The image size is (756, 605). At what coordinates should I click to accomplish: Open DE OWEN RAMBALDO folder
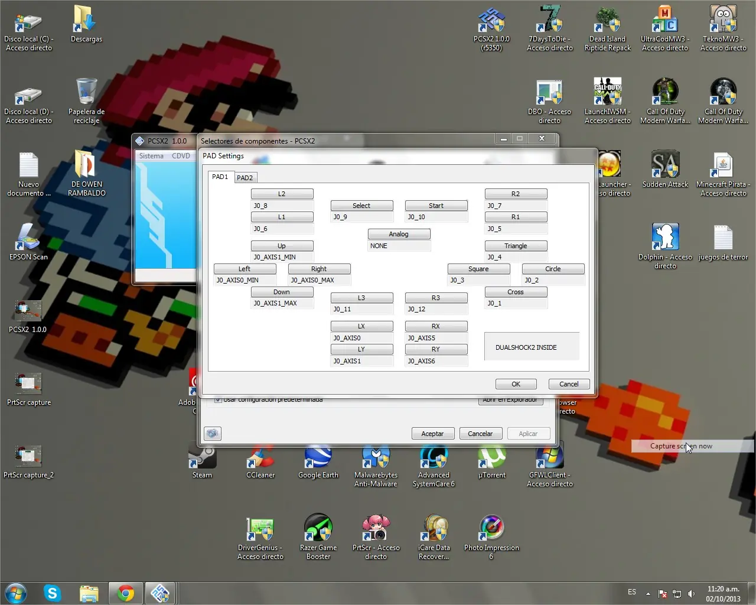(87, 174)
